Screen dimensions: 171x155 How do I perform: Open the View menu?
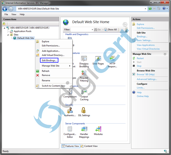point(14,14)
